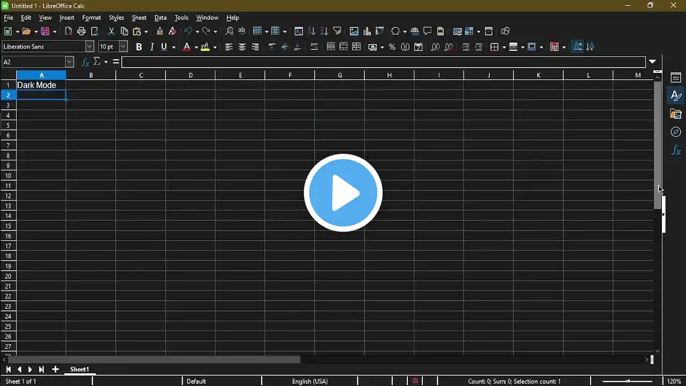The height and width of the screenshot is (386, 686).
Task: Toggle the left-to-right text direction button
Action: (577, 47)
